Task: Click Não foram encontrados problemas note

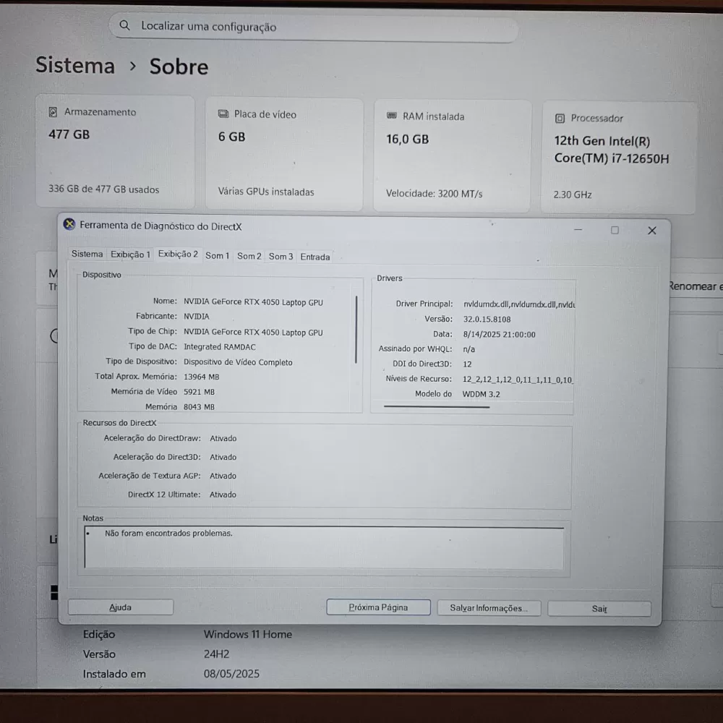Action: coord(168,533)
